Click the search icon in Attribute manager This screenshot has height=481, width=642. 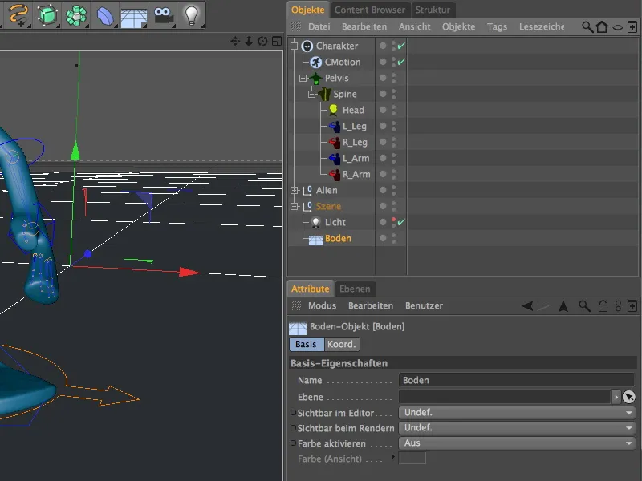tap(584, 306)
